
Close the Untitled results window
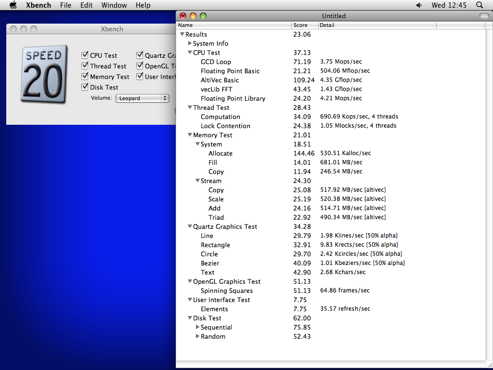pyautogui.click(x=182, y=16)
